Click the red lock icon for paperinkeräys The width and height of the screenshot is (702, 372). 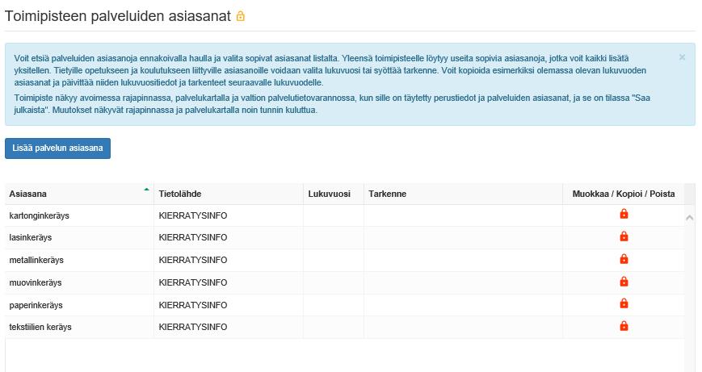tap(624, 303)
